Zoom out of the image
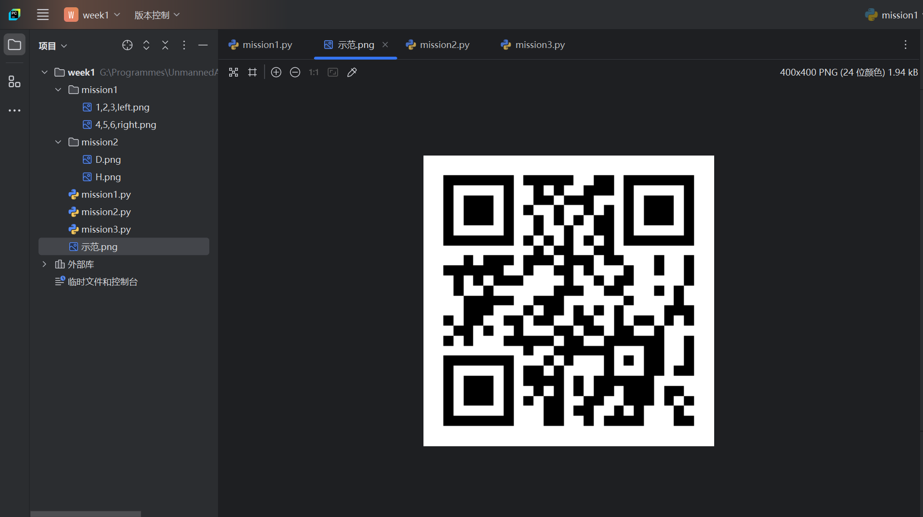Image resolution: width=923 pixels, height=517 pixels. tap(295, 72)
